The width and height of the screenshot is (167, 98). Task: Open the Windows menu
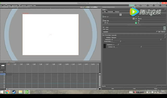(24, 5)
